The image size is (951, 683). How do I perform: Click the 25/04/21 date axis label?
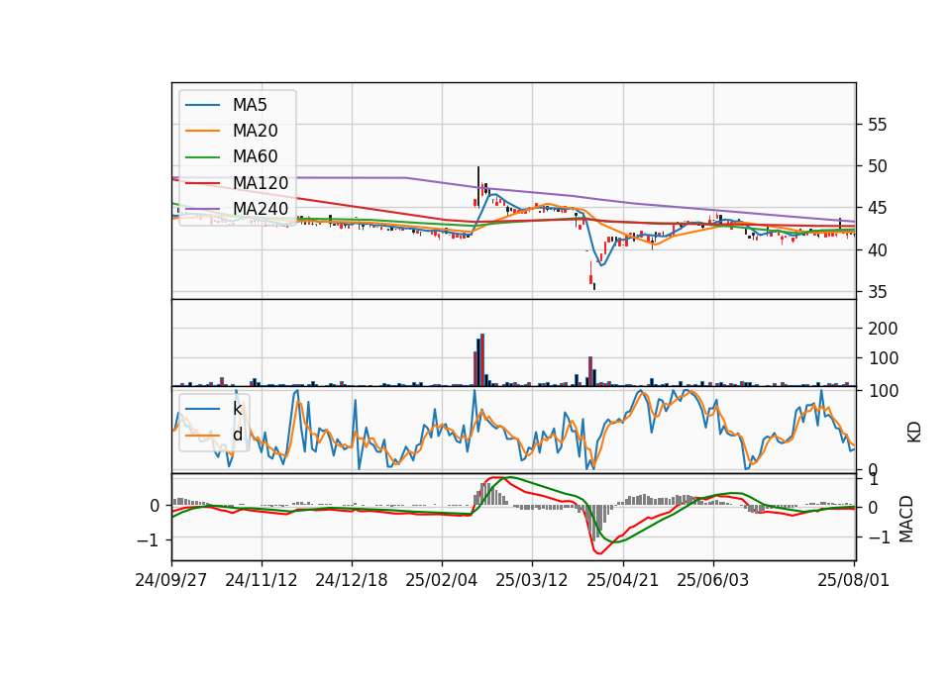pyautogui.click(x=622, y=581)
